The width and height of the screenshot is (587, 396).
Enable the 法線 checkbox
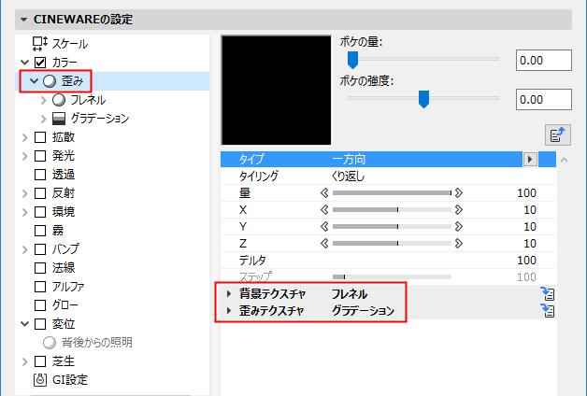point(40,268)
